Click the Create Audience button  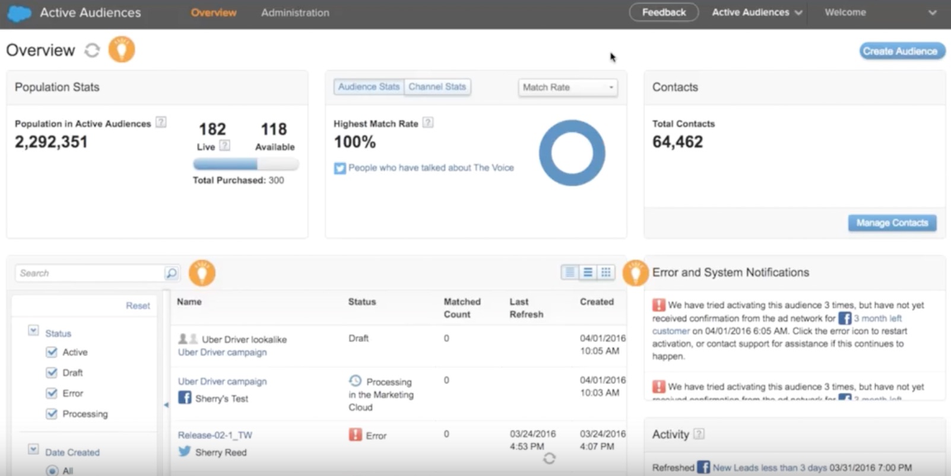[900, 51]
